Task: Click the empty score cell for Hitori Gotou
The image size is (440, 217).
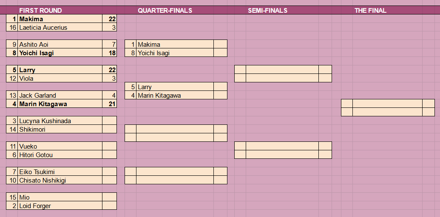Action: [109, 155]
